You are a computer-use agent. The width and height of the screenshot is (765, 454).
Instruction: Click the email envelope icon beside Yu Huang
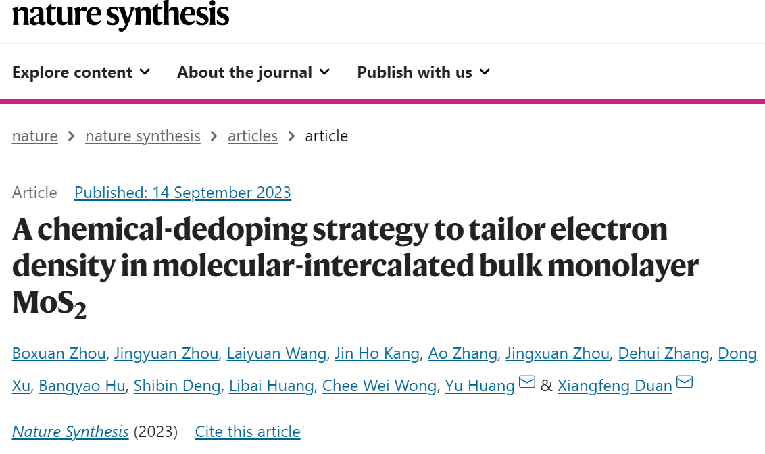[527, 382]
